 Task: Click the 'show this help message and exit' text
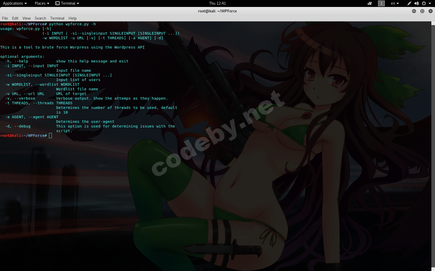pos(92,61)
